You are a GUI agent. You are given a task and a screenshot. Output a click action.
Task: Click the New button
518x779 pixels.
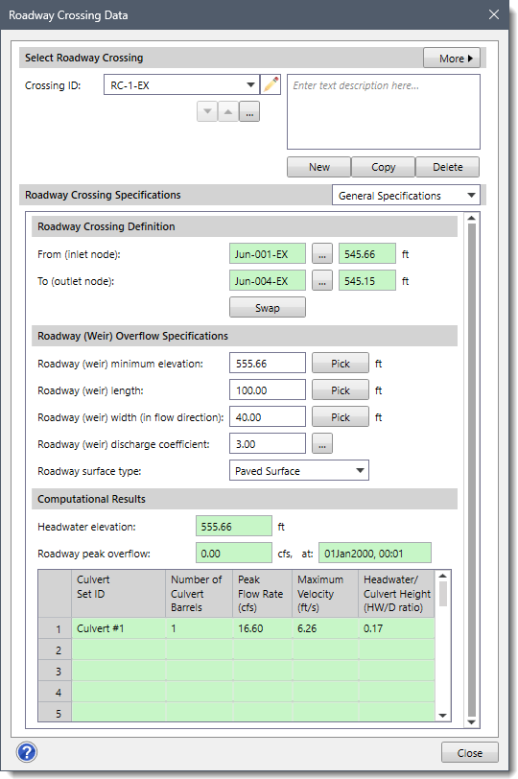318,167
